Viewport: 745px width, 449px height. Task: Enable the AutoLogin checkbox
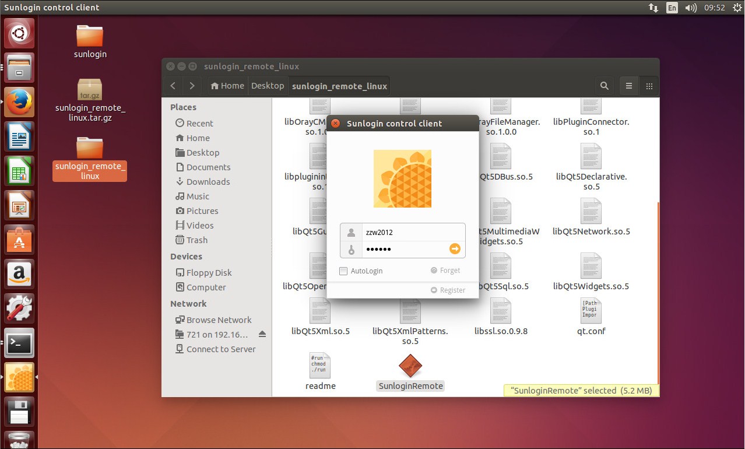pyautogui.click(x=343, y=271)
